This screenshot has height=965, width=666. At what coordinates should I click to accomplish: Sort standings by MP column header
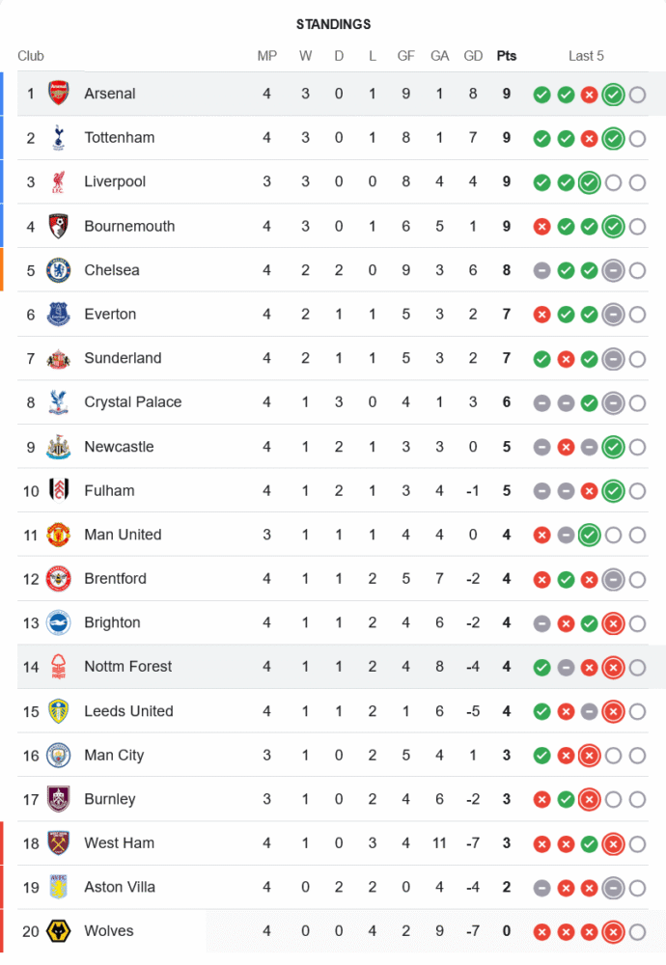[267, 56]
